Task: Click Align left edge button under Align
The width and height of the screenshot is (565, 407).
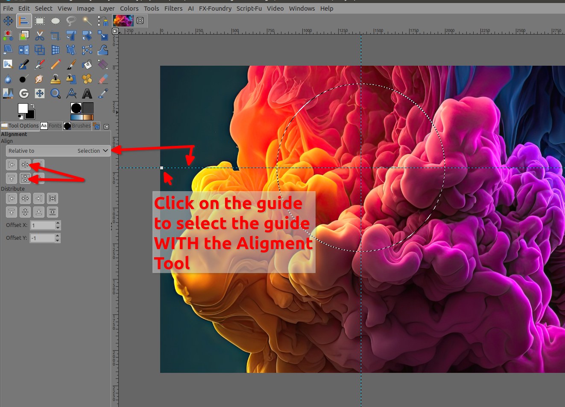Action: pyautogui.click(x=12, y=165)
